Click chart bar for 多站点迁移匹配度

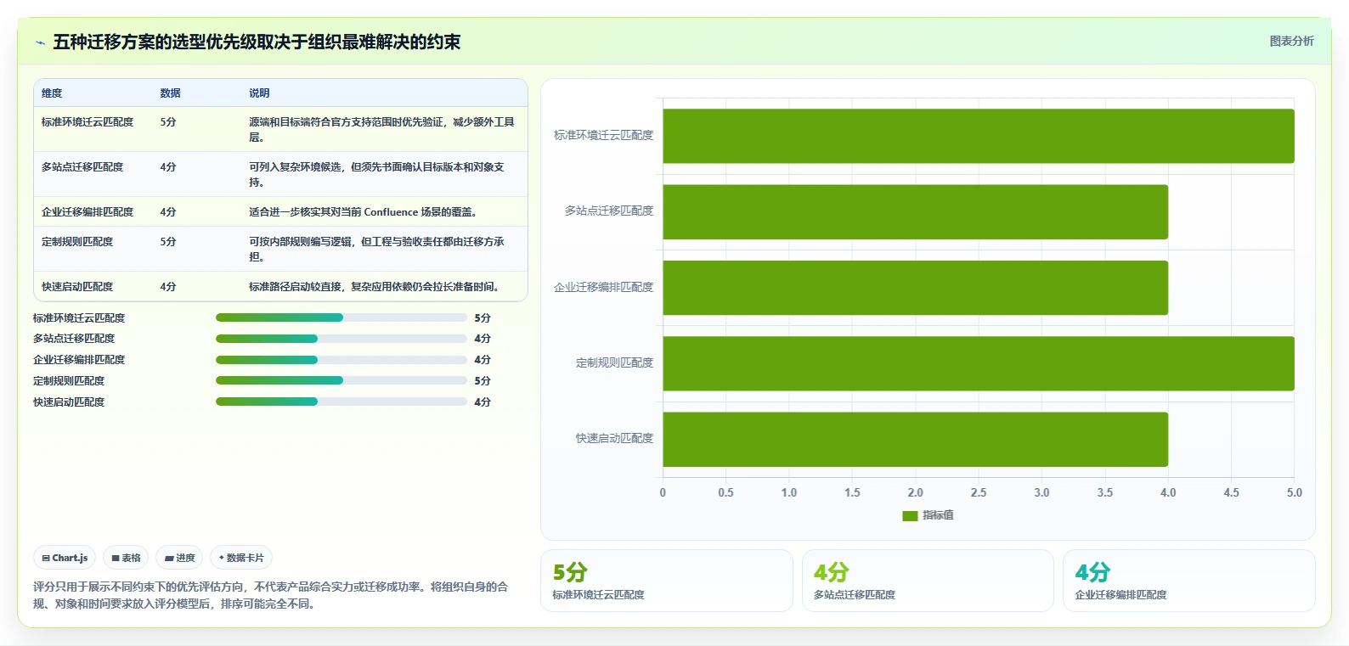coord(916,211)
